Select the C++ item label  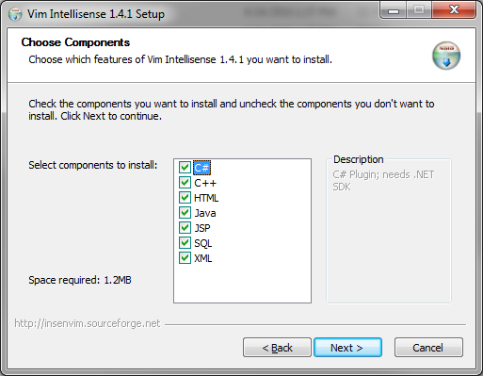(x=205, y=183)
